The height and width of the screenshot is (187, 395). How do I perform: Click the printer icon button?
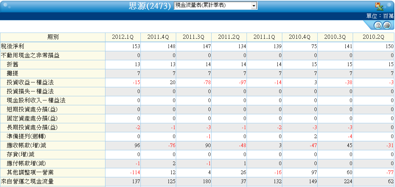(x=387, y=25)
